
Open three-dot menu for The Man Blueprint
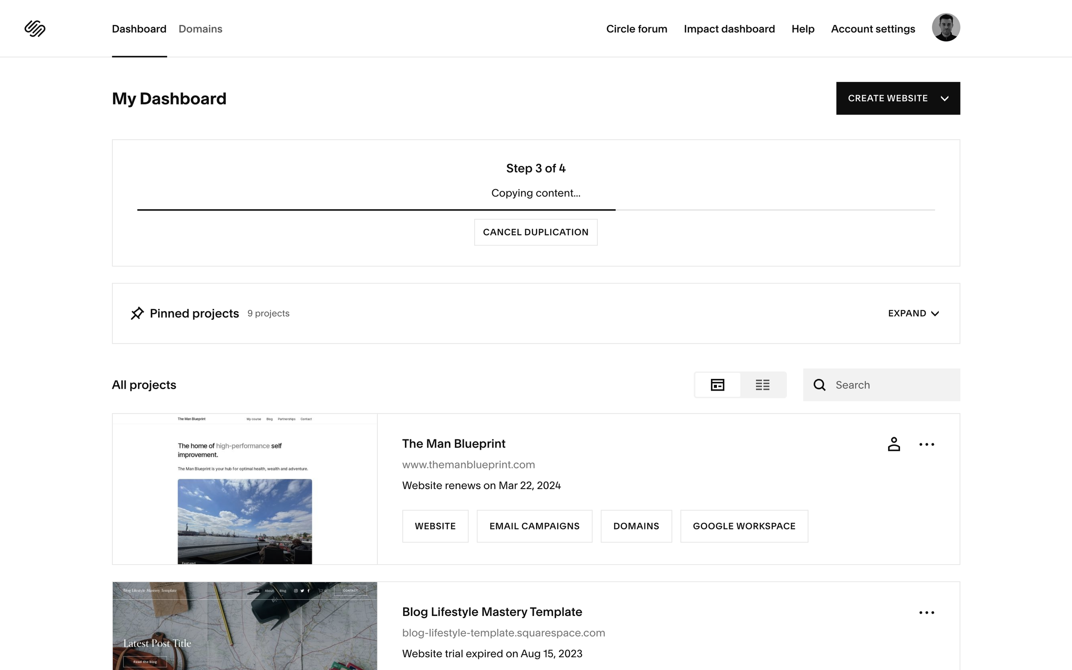(926, 445)
